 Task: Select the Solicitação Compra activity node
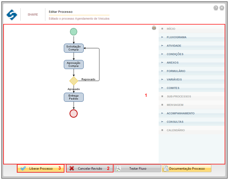tap(74, 48)
